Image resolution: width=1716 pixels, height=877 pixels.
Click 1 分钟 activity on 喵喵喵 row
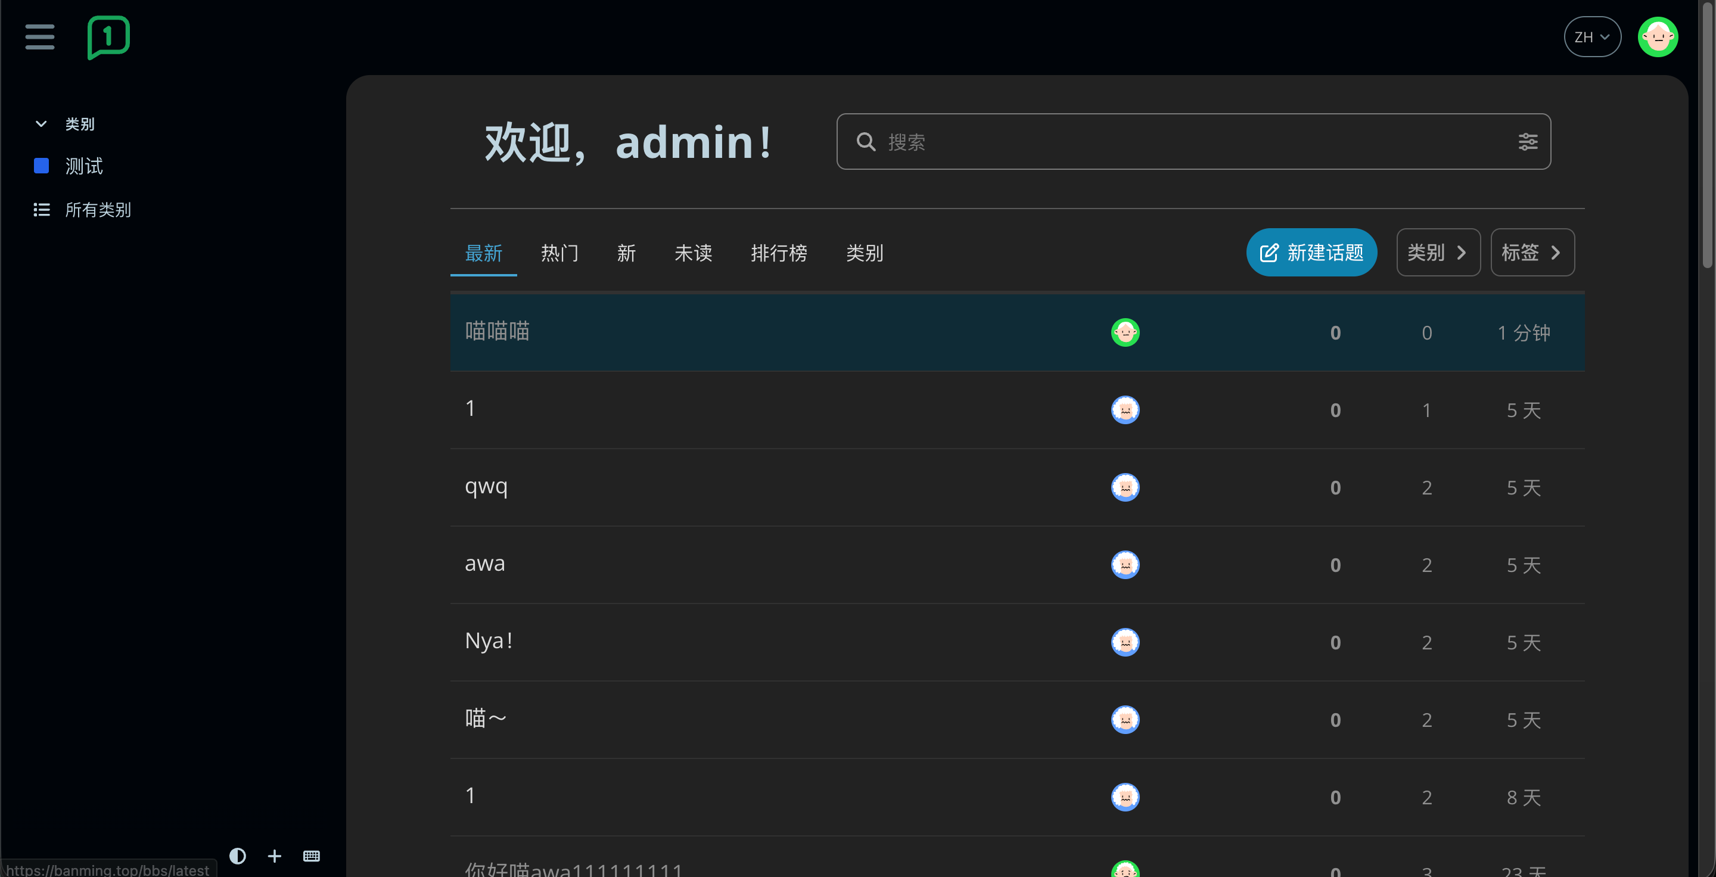(x=1524, y=332)
